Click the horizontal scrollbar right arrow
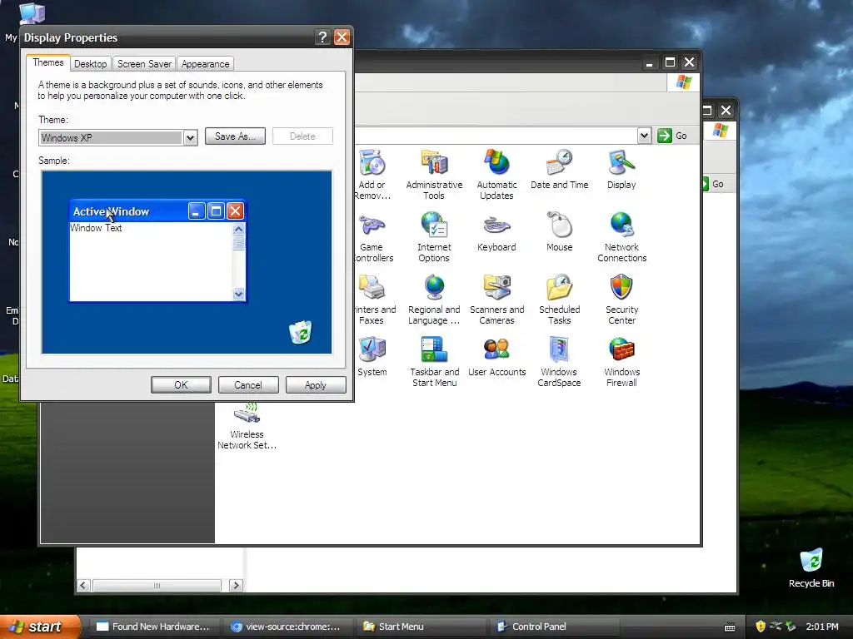Image resolution: width=853 pixels, height=639 pixels. (236, 585)
